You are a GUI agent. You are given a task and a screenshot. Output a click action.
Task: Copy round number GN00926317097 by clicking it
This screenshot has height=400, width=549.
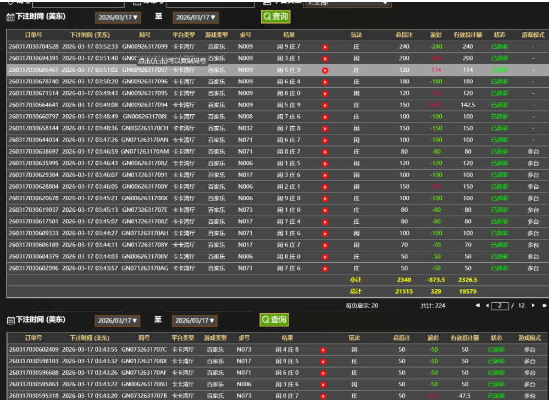145,70
